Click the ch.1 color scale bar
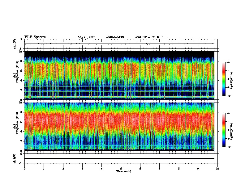The width and height of the screenshot is (245, 189). [224, 79]
